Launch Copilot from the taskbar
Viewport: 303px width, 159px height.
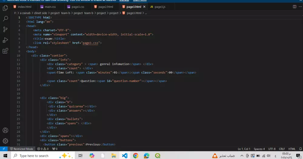pyautogui.click(x=92, y=156)
